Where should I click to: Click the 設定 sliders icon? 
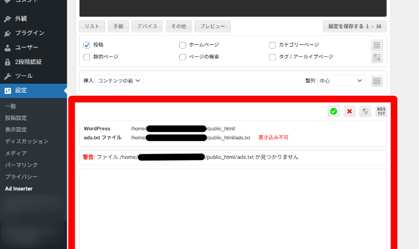pyautogui.click(x=8, y=91)
